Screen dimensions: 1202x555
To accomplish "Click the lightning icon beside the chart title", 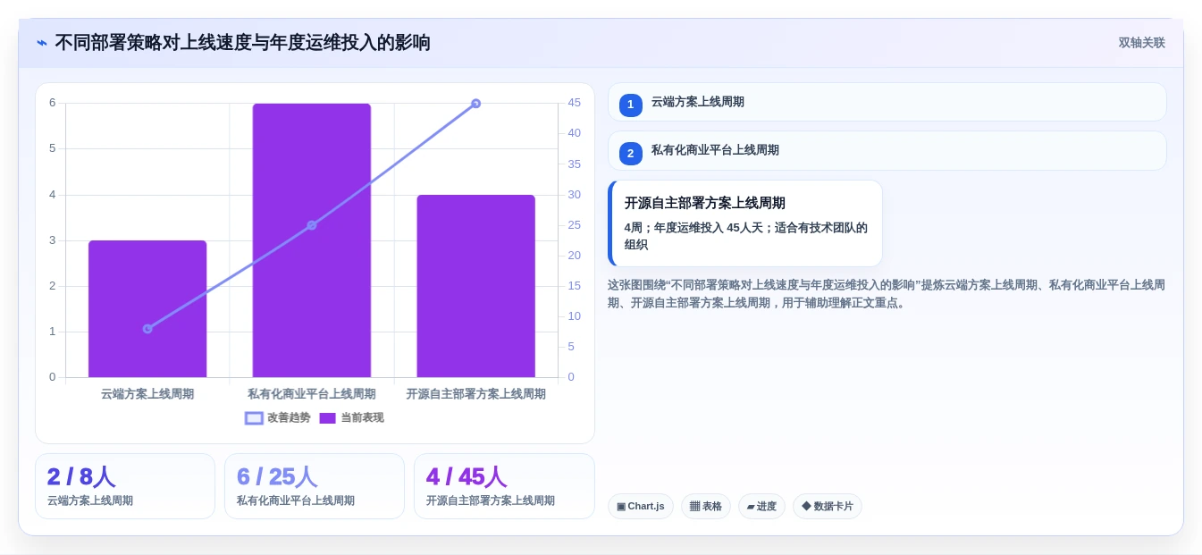I will click(x=42, y=43).
